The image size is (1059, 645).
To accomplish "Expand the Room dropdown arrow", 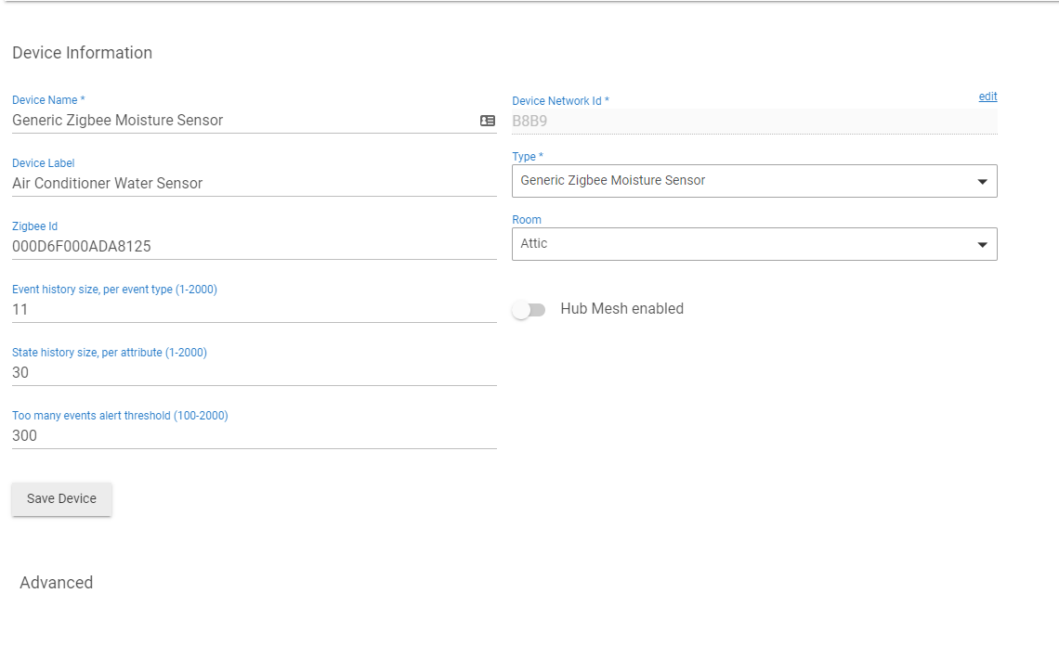I will (983, 245).
